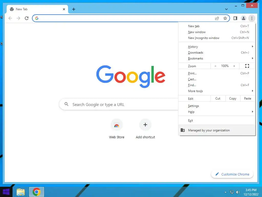Click Cut in the Edit row

click(x=218, y=98)
